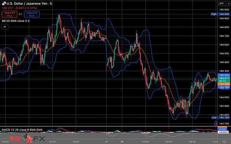Click the red-and-gray FX watermark logo
The image size is (231, 144).
[x=28, y=138]
